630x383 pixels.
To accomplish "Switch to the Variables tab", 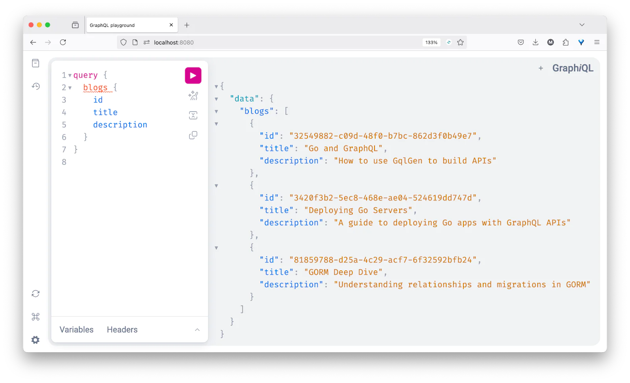I will [x=76, y=329].
